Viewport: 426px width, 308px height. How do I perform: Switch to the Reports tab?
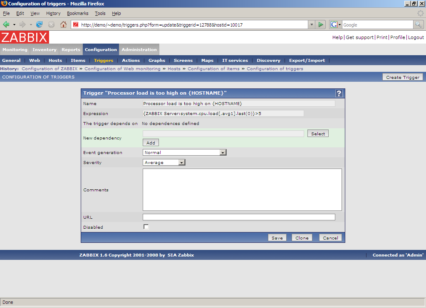pyautogui.click(x=71, y=50)
